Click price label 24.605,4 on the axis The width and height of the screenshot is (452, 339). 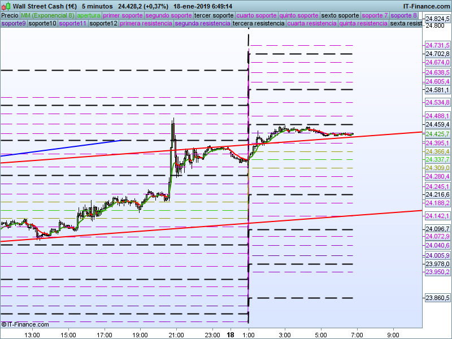pyautogui.click(x=437, y=81)
